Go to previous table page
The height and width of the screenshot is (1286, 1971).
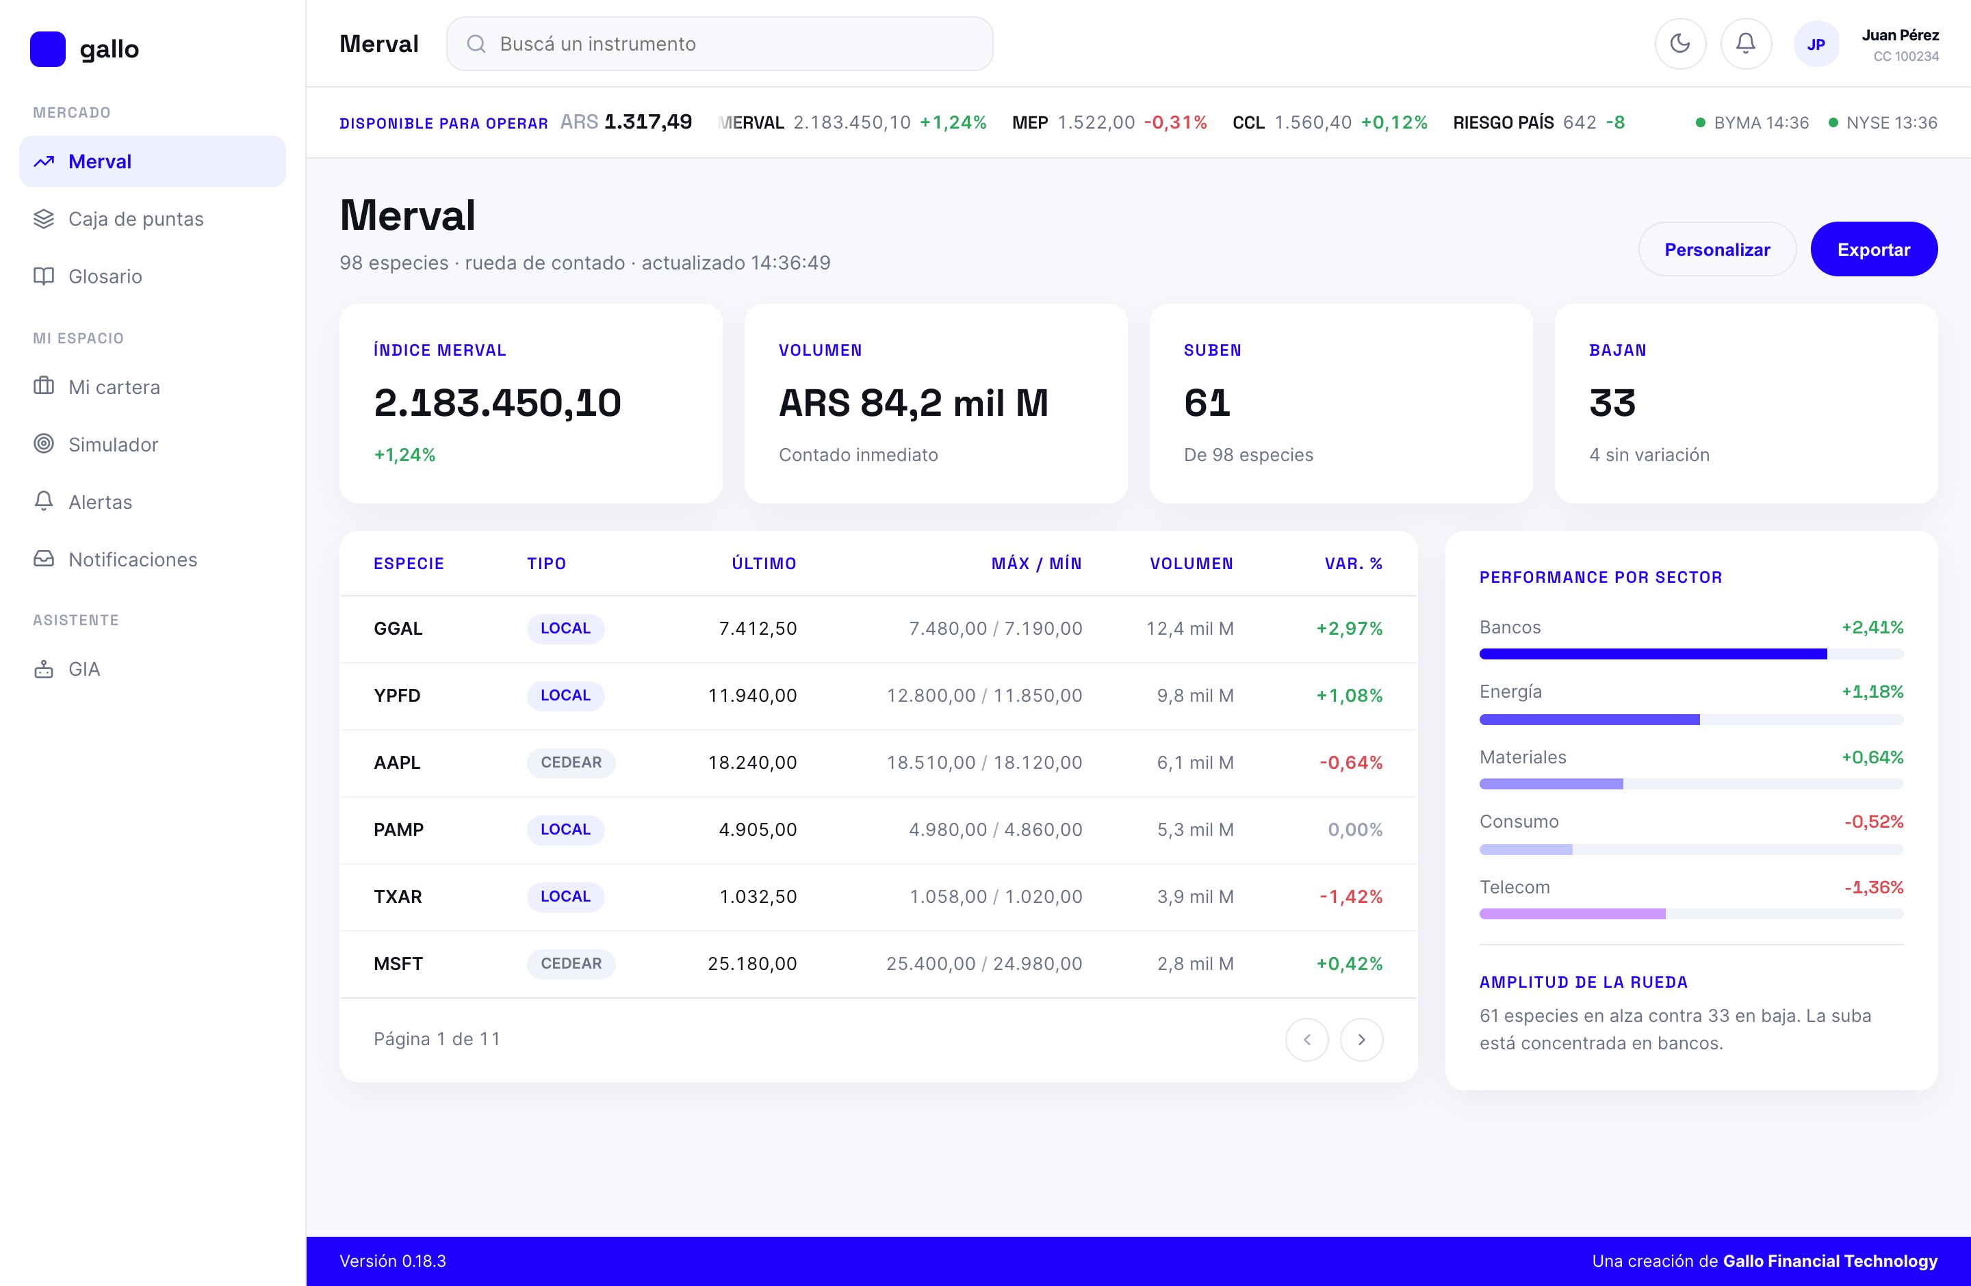[x=1306, y=1039]
